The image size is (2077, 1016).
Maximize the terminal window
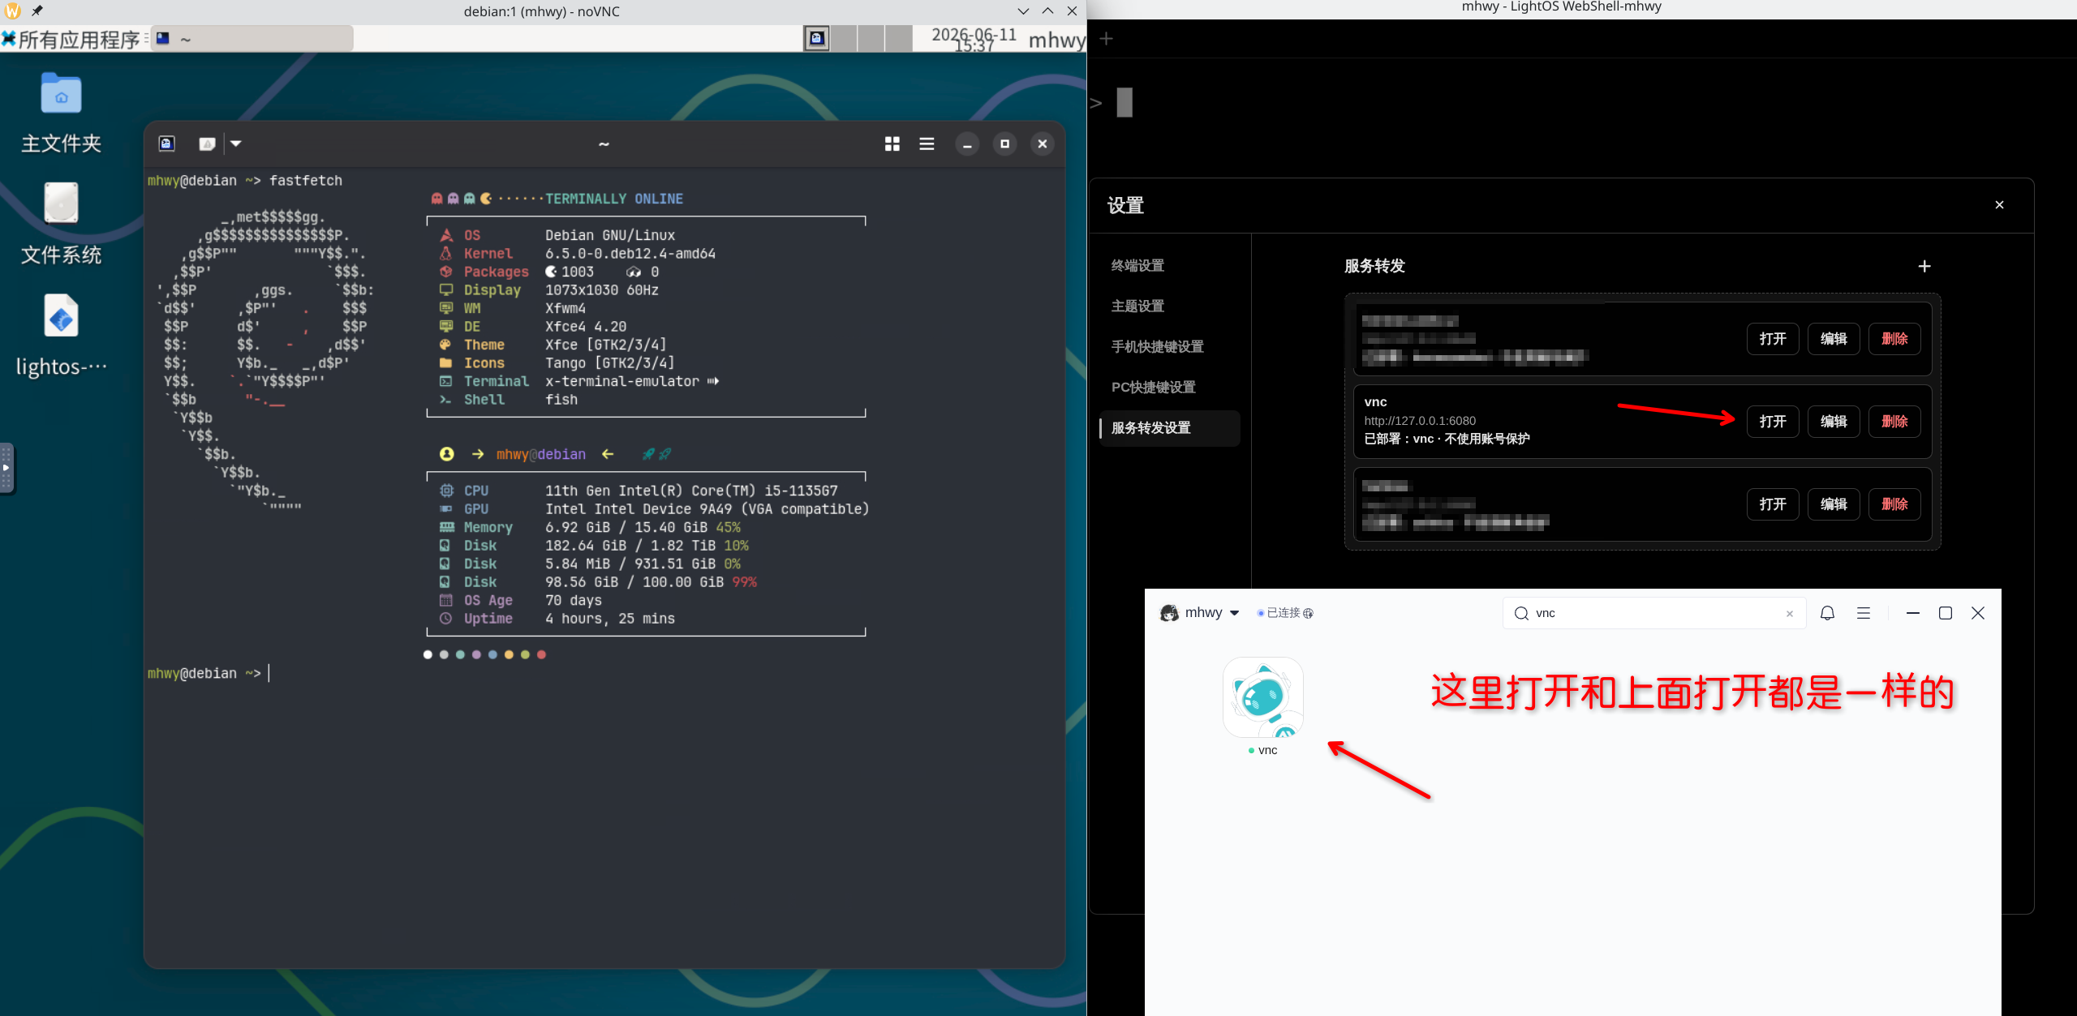click(x=1005, y=144)
